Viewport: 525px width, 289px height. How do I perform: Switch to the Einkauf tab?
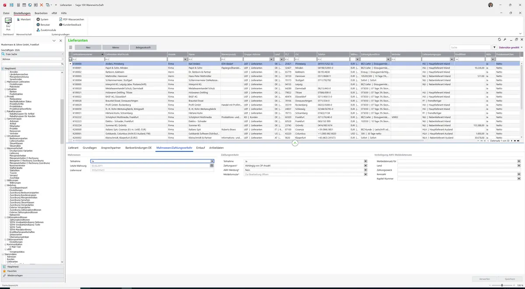click(x=200, y=148)
